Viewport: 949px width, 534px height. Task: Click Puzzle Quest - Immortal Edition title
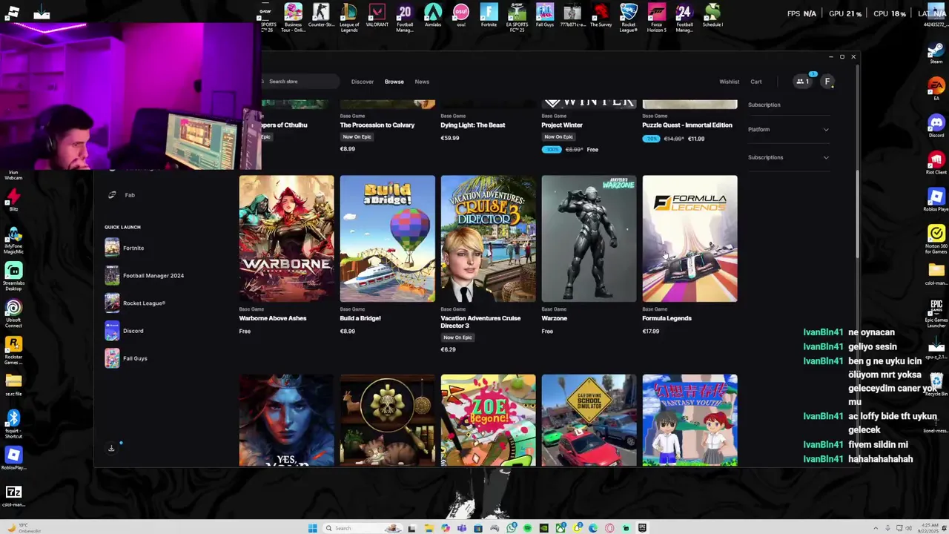point(687,125)
